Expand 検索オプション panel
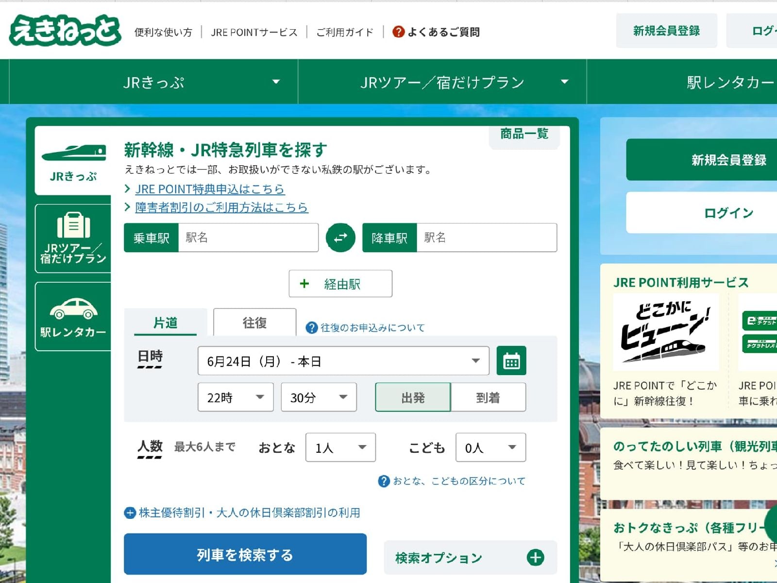This screenshot has width=777, height=583. [470, 557]
